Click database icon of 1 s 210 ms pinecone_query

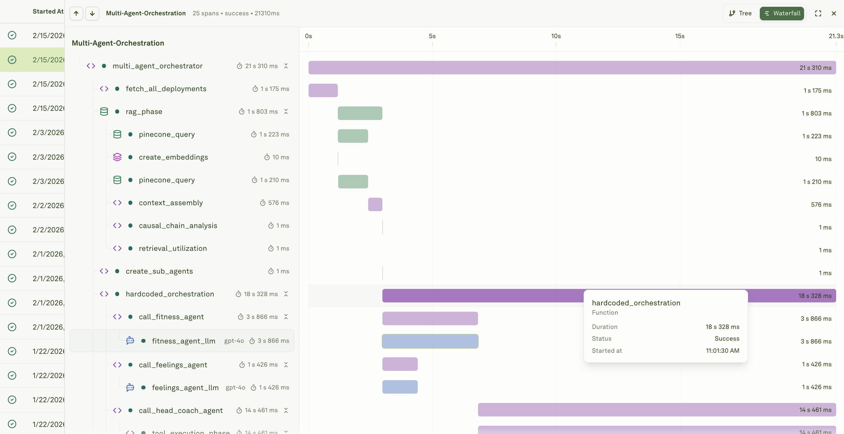pyautogui.click(x=117, y=180)
